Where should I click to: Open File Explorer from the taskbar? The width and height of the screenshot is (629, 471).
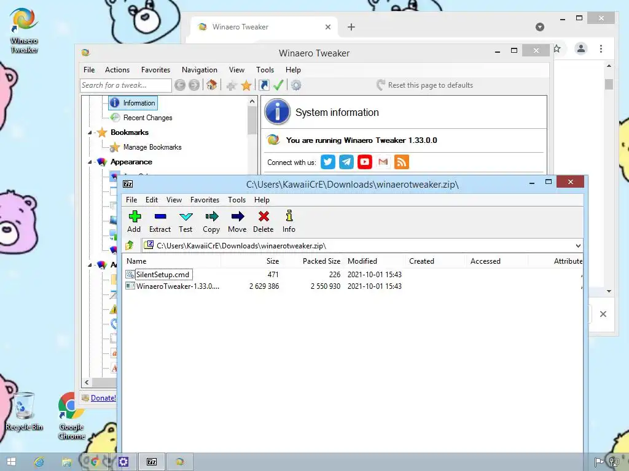point(66,462)
